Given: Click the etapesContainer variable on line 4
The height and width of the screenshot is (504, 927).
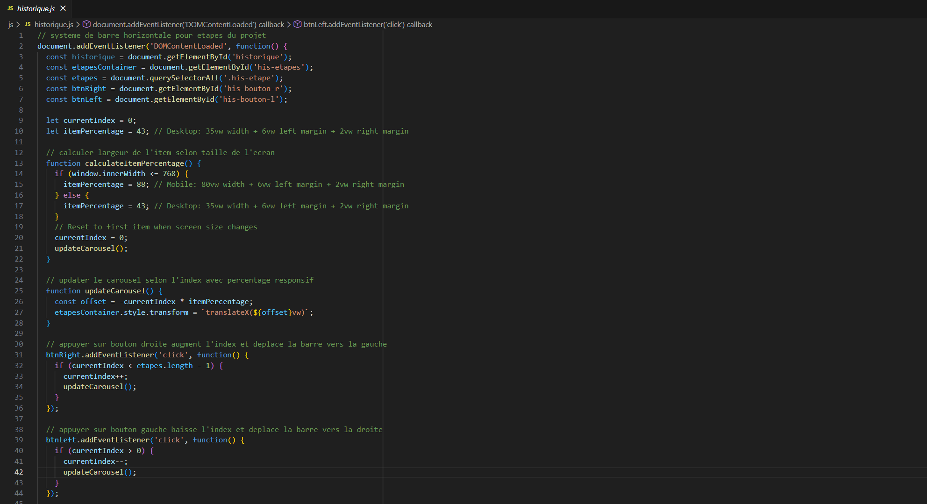Looking at the screenshot, I should (104, 67).
